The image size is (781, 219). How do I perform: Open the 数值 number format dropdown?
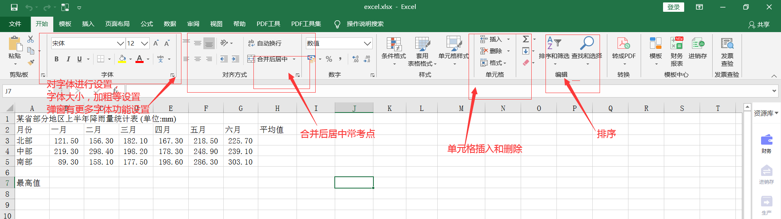(367, 43)
